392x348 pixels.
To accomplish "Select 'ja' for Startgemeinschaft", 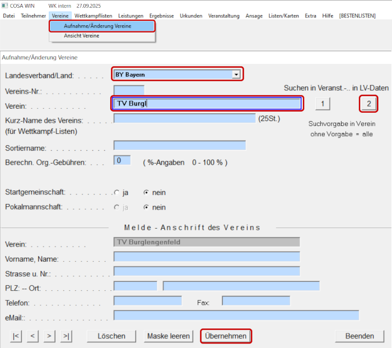I will coord(116,192).
